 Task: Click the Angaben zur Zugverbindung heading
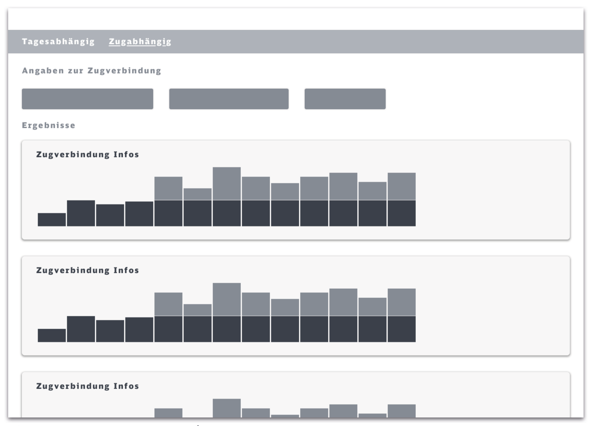tap(91, 71)
